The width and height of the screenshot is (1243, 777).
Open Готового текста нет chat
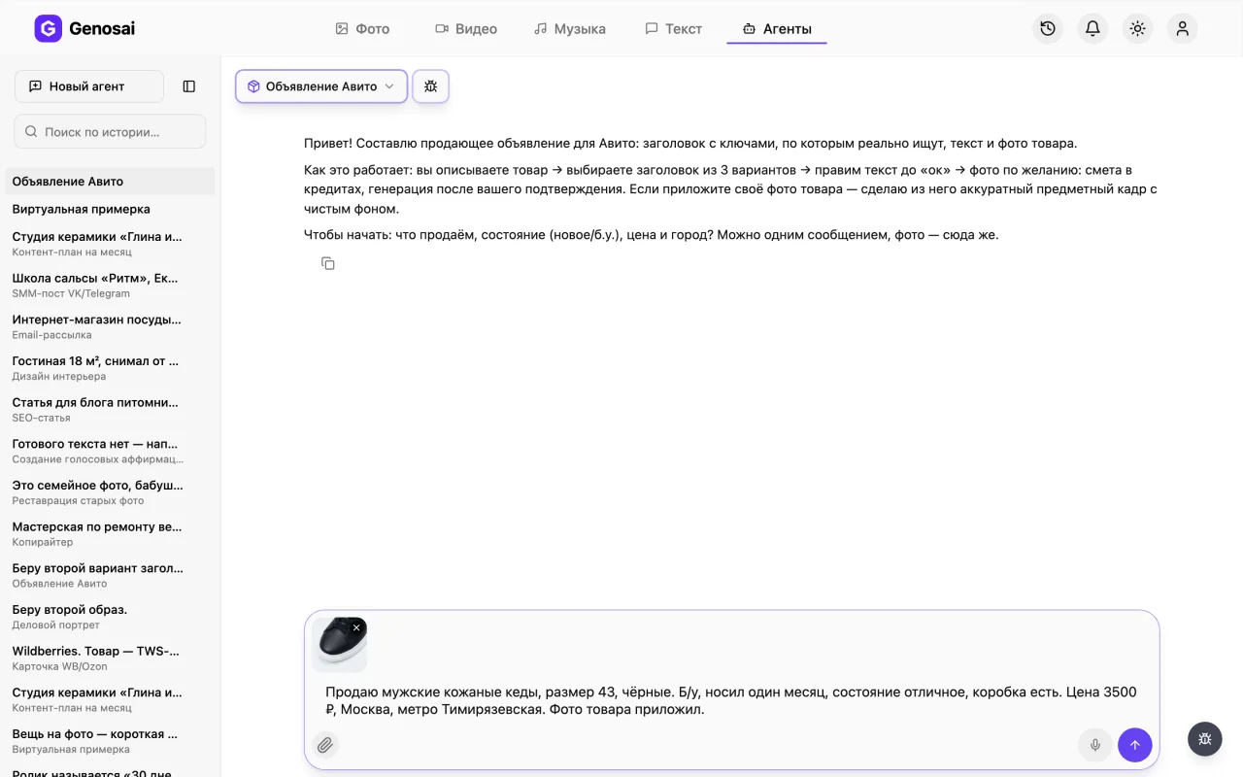pos(110,451)
